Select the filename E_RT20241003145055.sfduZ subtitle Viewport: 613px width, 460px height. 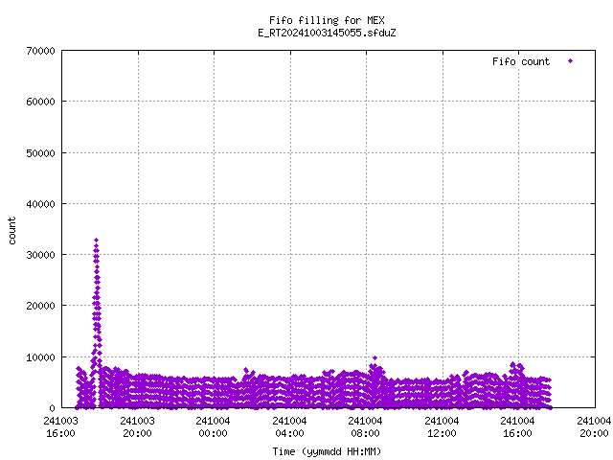click(327, 33)
